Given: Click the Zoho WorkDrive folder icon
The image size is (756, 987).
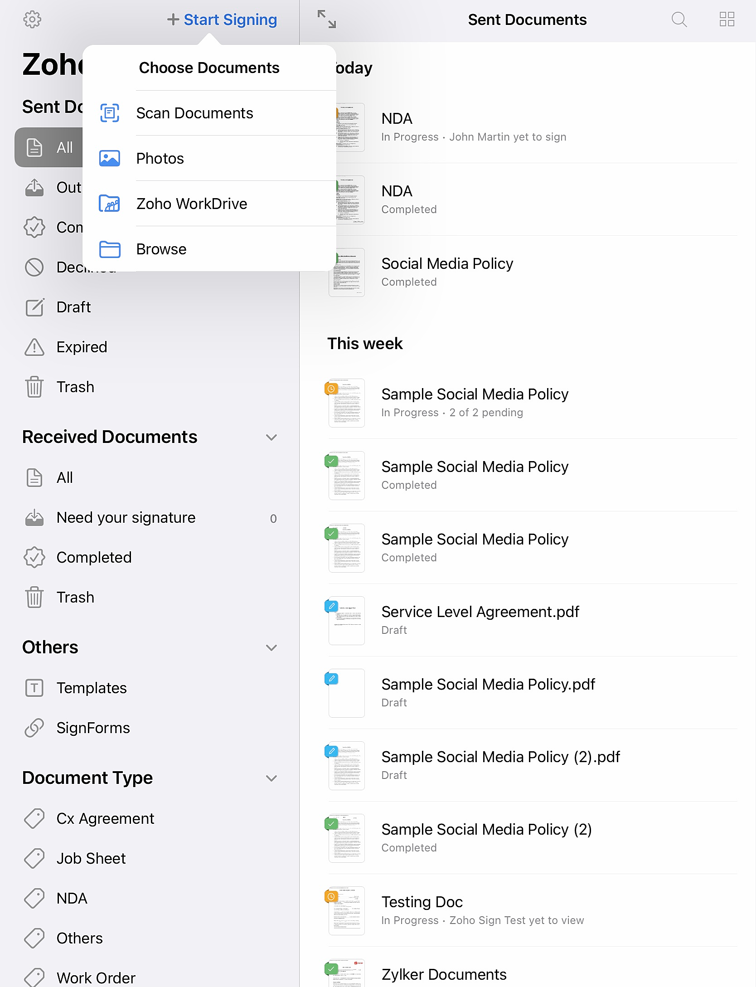Looking at the screenshot, I should coord(110,204).
